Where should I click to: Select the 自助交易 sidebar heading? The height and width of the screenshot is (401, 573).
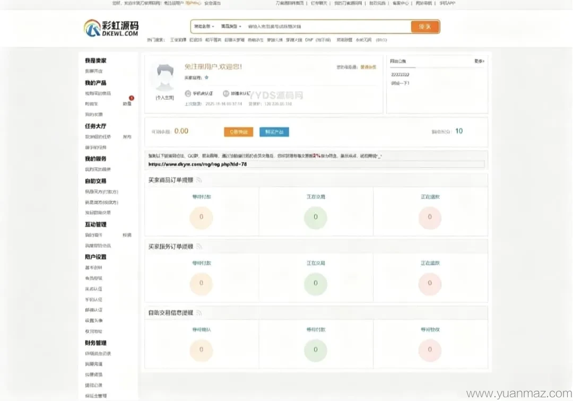95,181
